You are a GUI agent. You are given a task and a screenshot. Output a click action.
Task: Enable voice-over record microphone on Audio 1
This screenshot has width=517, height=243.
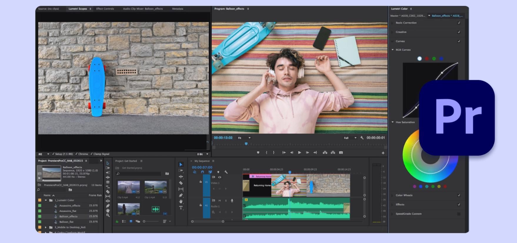(232, 200)
